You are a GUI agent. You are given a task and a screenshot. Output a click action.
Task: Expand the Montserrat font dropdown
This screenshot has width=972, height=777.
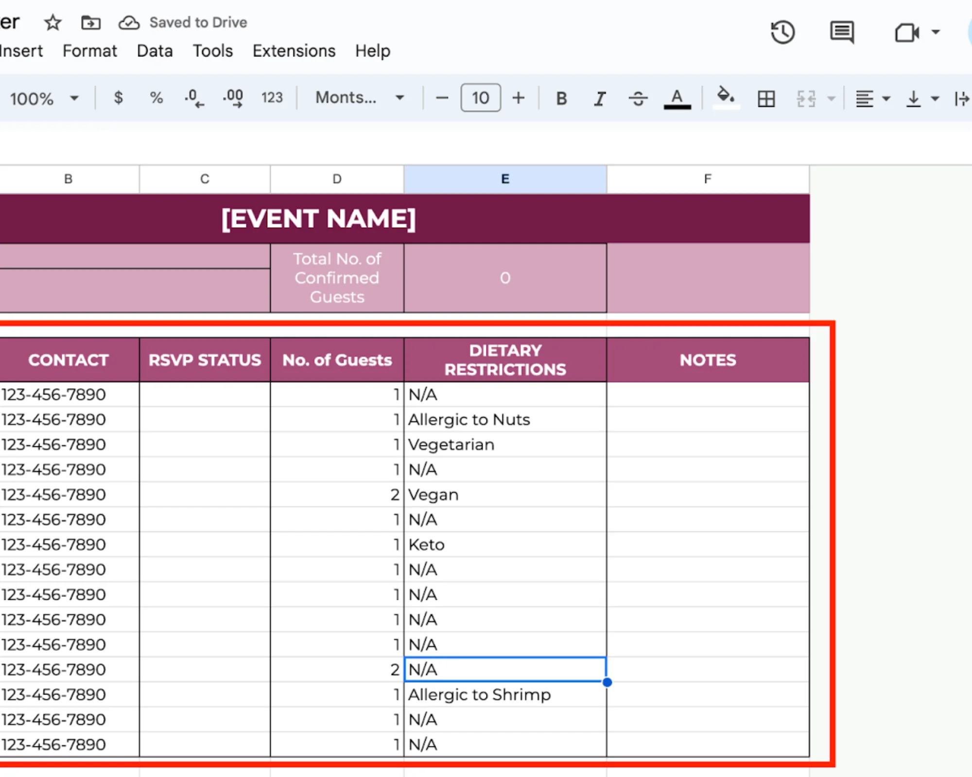pyautogui.click(x=360, y=98)
